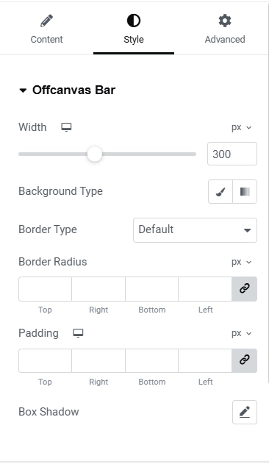Toggle linked values for Padding
The height and width of the screenshot is (467, 269).
click(x=244, y=360)
